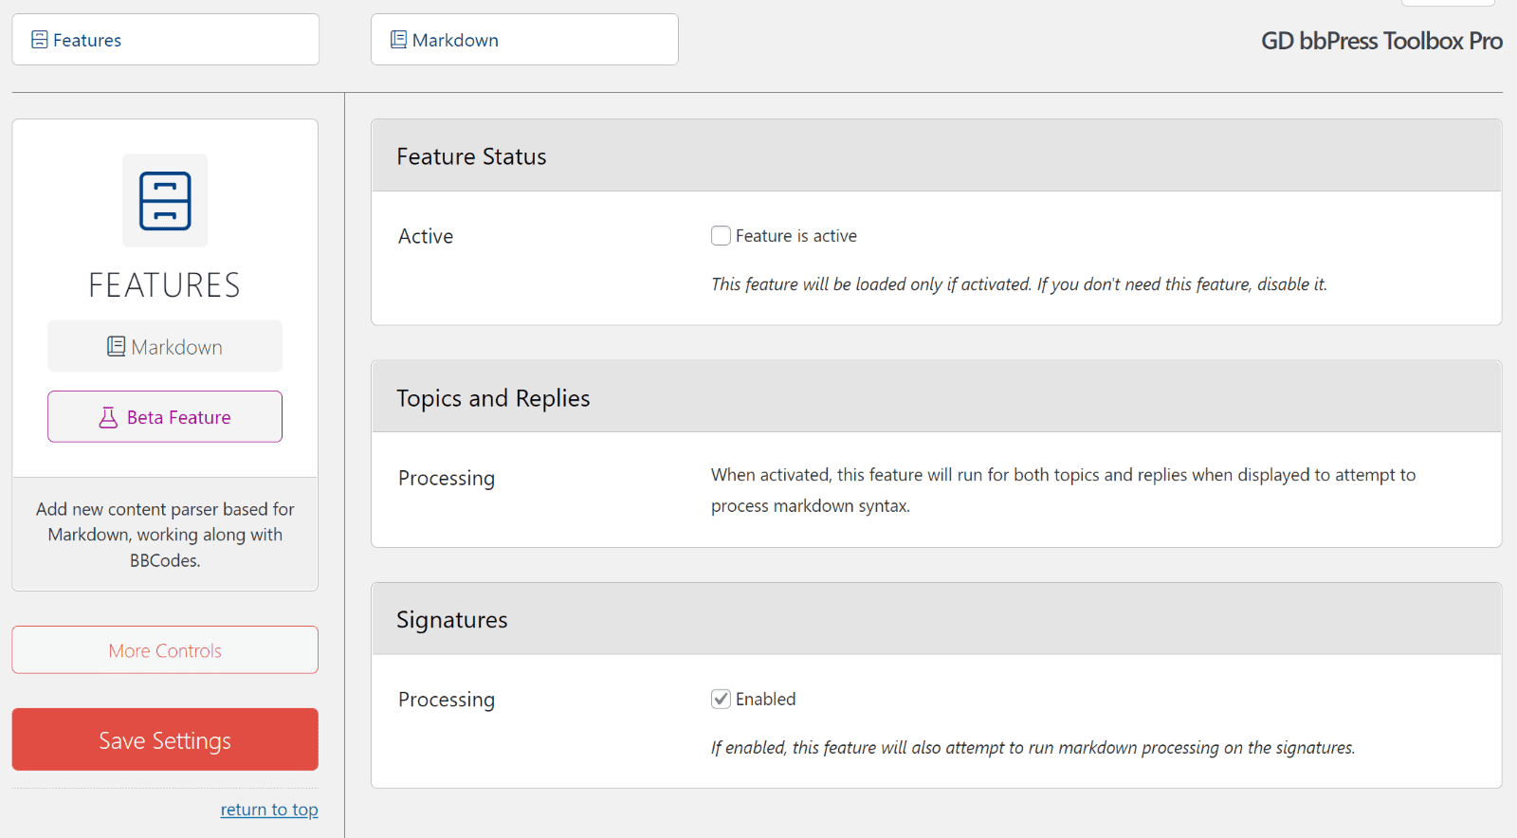Click the sidebar Markdown button
Screen dimensions: 1517x838
coord(164,346)
